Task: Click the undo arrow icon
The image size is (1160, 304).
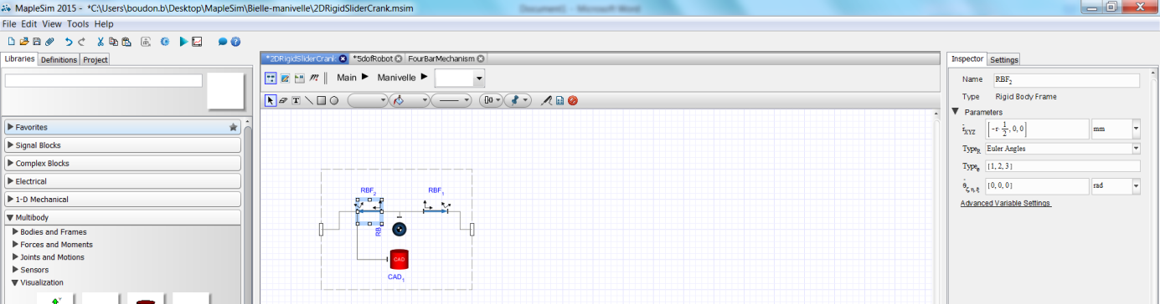Action: click(x=69, y=41)
